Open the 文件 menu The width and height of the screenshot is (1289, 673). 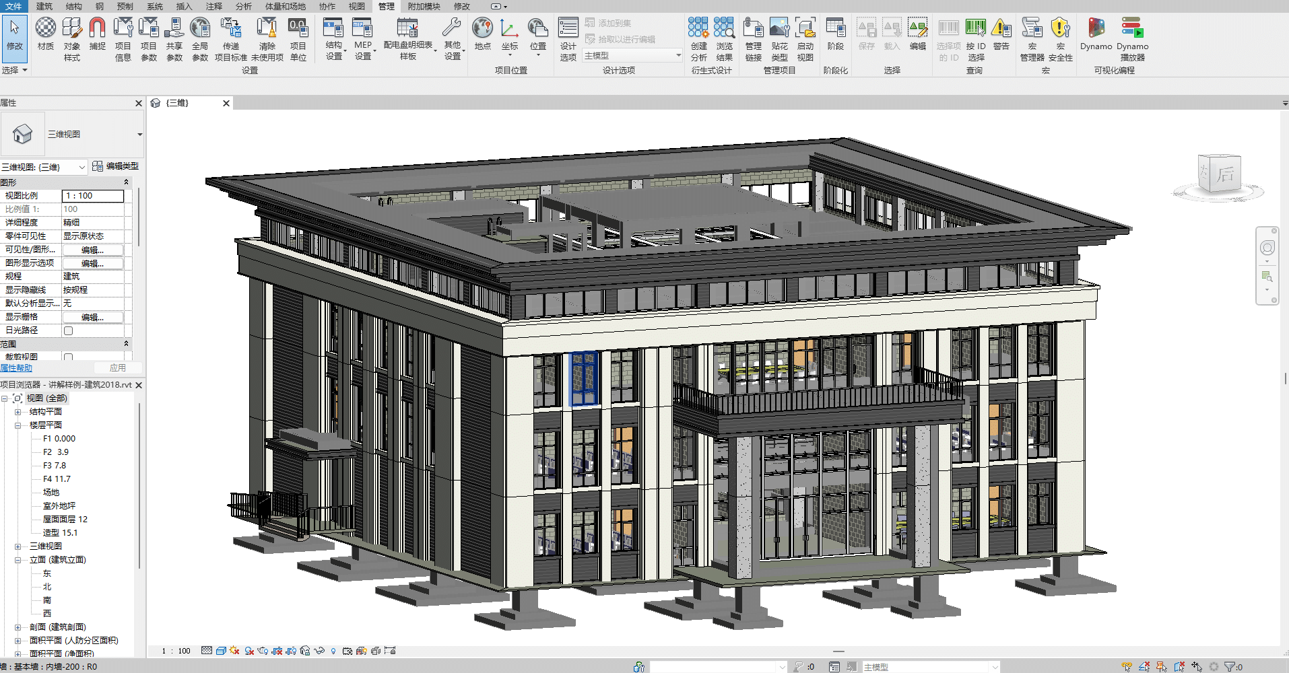(x=13, y=6)
